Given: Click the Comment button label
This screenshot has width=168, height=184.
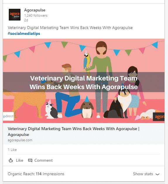Looking at the screenshot, I should tap(44, 160).
